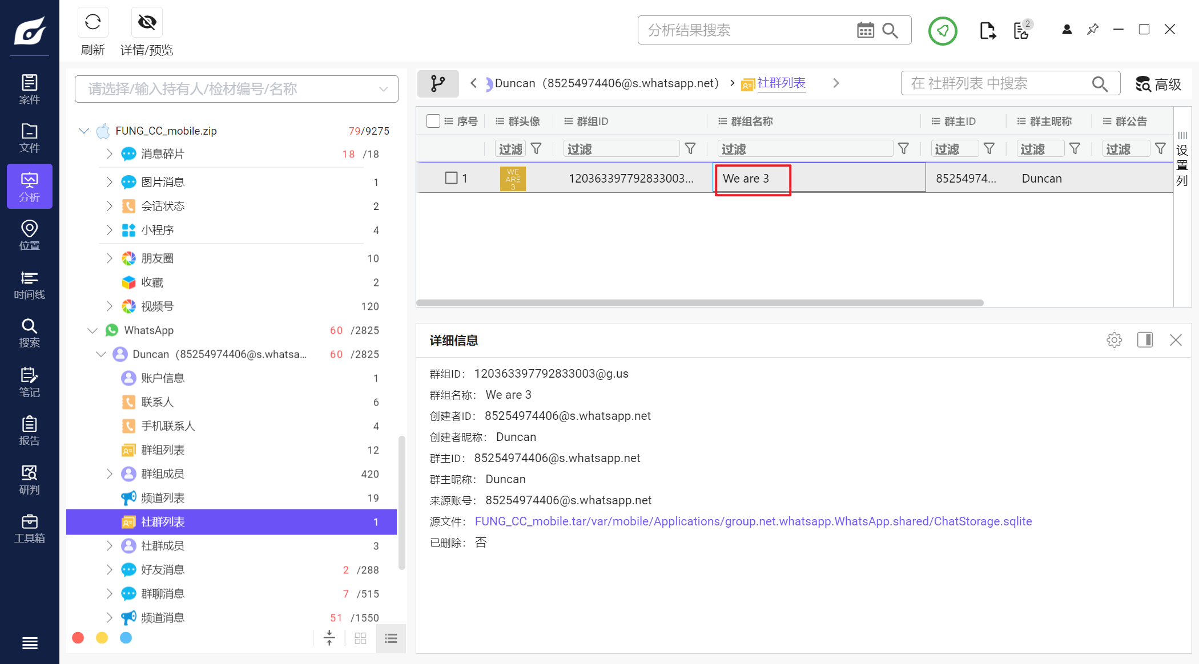Click the Refresh (刷新) icon

pyautogui.click(x=92, y=22)
